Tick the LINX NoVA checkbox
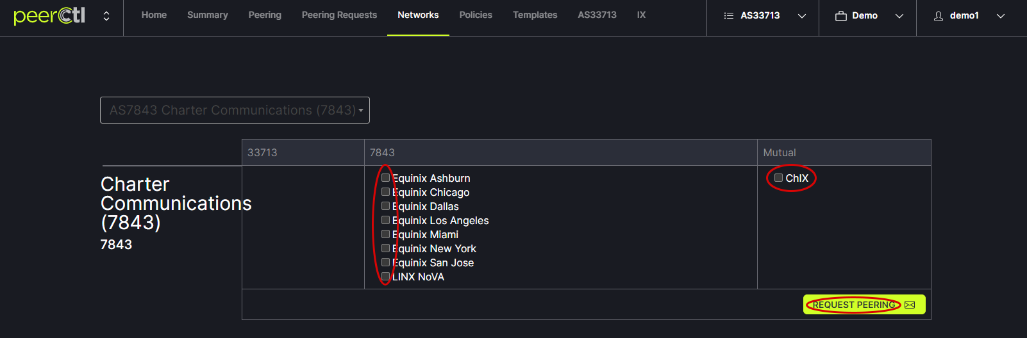Image resolution: width=1027 pixels, height=338 pixels. (x=385, y=277)
